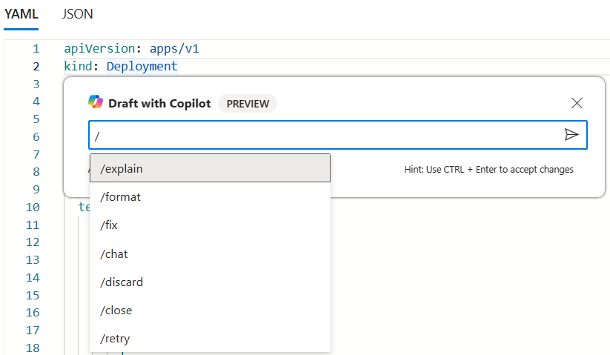Choose the /format command

(210, 197)
